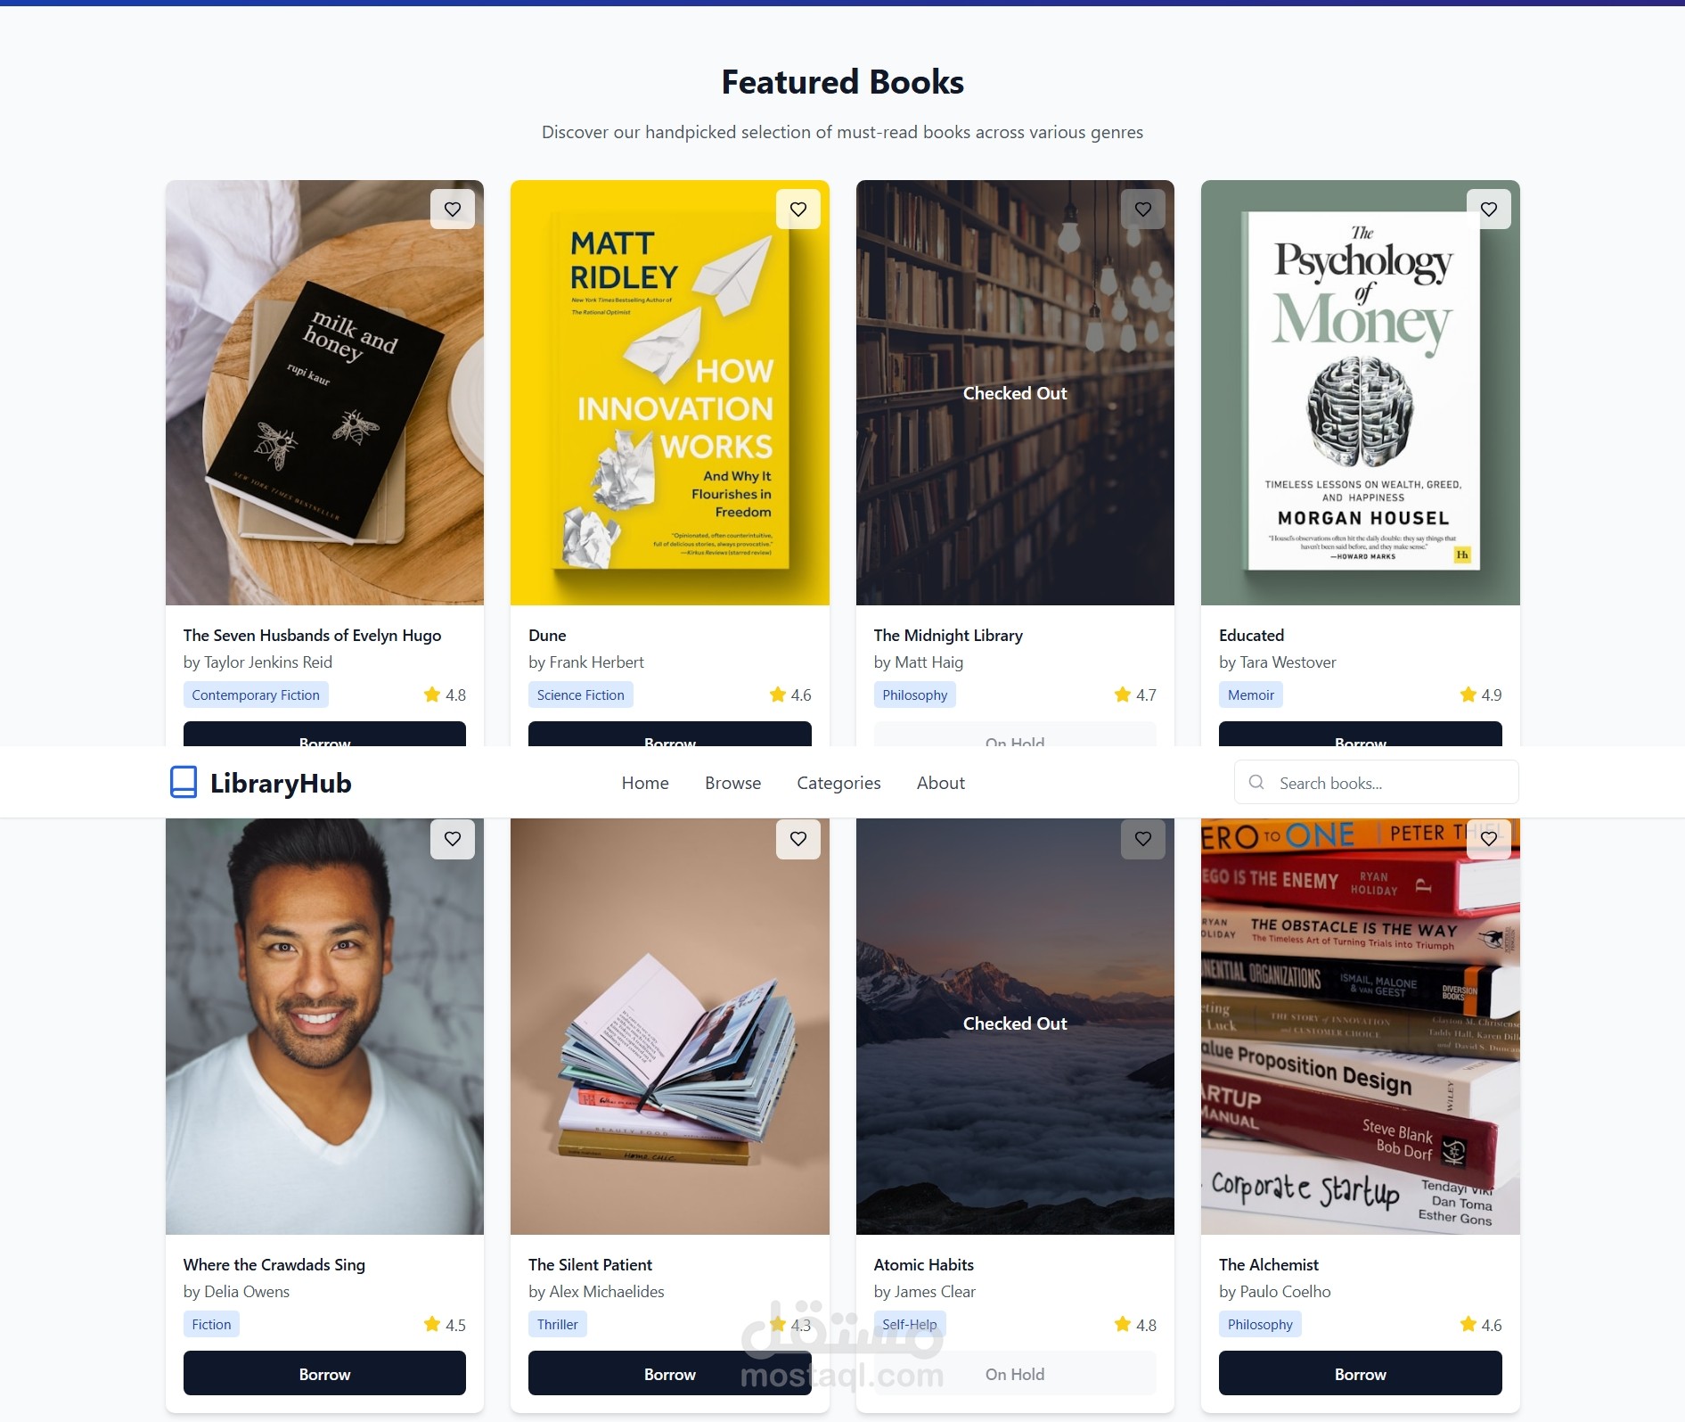1685x1422 pixels.
Task: Favorite The Midnight Library book
Action: pos(1143,210)
